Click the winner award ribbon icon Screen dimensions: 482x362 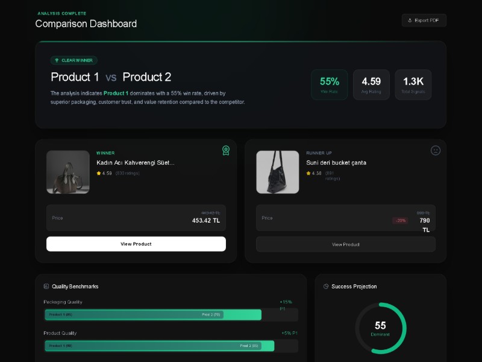(x=226, y=150)
